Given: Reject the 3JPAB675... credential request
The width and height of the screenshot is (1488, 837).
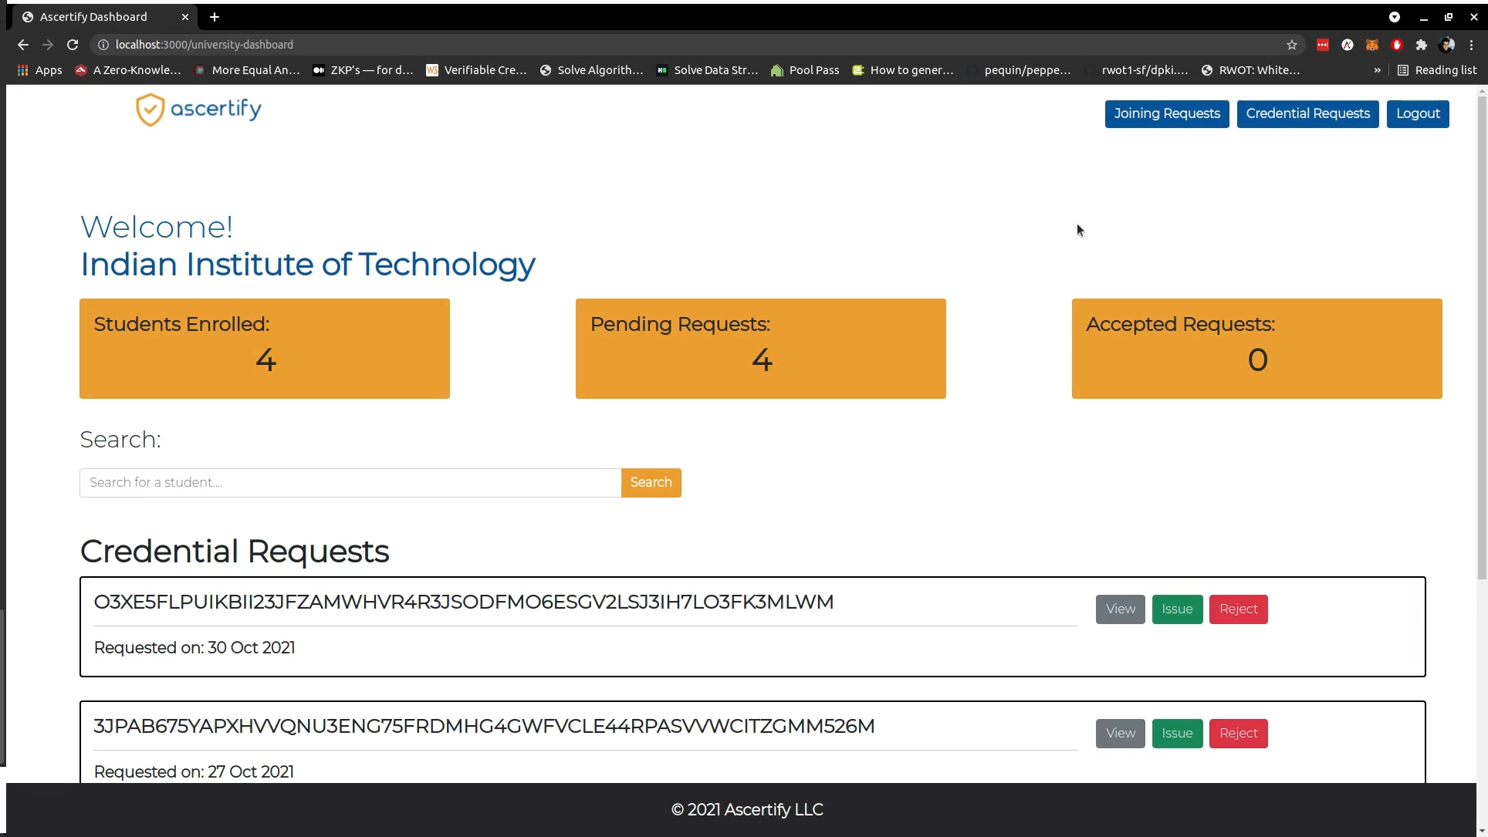Looking at the screenshot, I should 1238,734.
